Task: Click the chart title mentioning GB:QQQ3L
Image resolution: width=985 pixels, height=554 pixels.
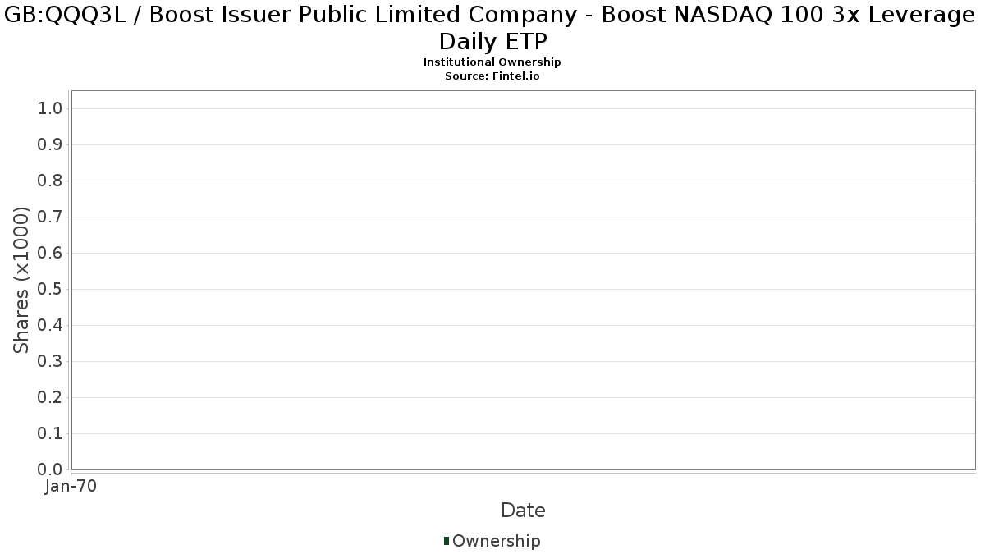Action: (492, 27)
